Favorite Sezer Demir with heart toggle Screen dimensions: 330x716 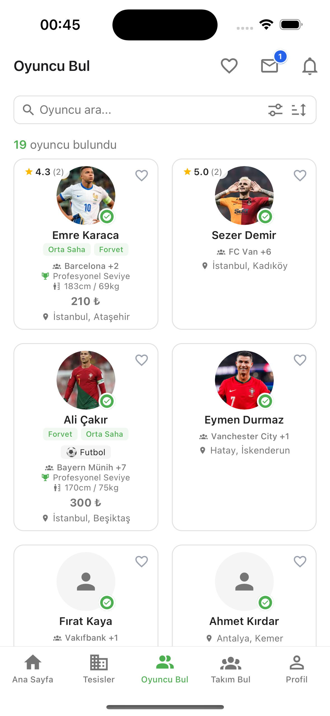(x=300, y=176)
